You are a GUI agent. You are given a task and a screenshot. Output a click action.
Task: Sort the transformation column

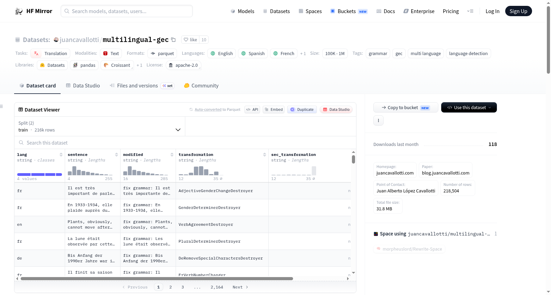pos(264,155)
